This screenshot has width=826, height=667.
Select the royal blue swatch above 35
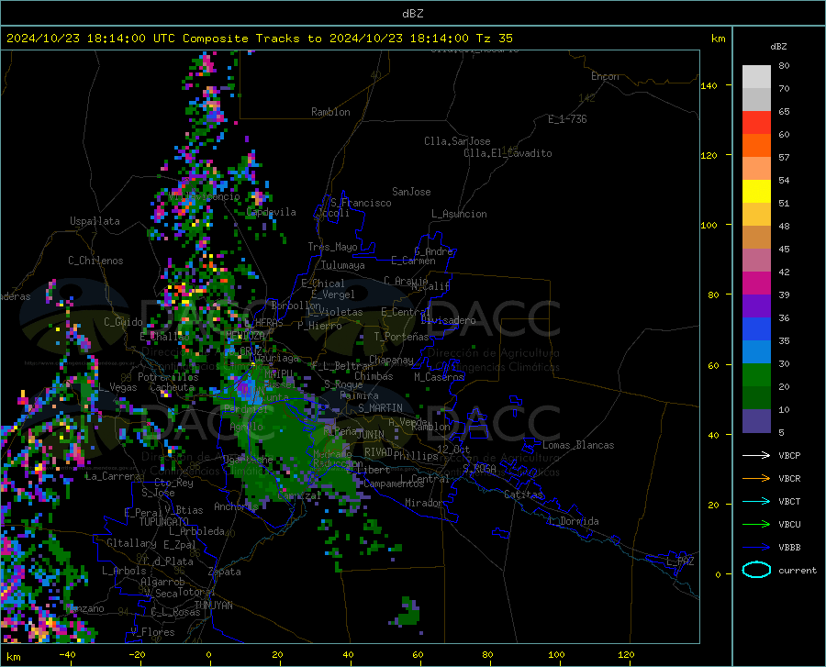[x=756, y=329]
